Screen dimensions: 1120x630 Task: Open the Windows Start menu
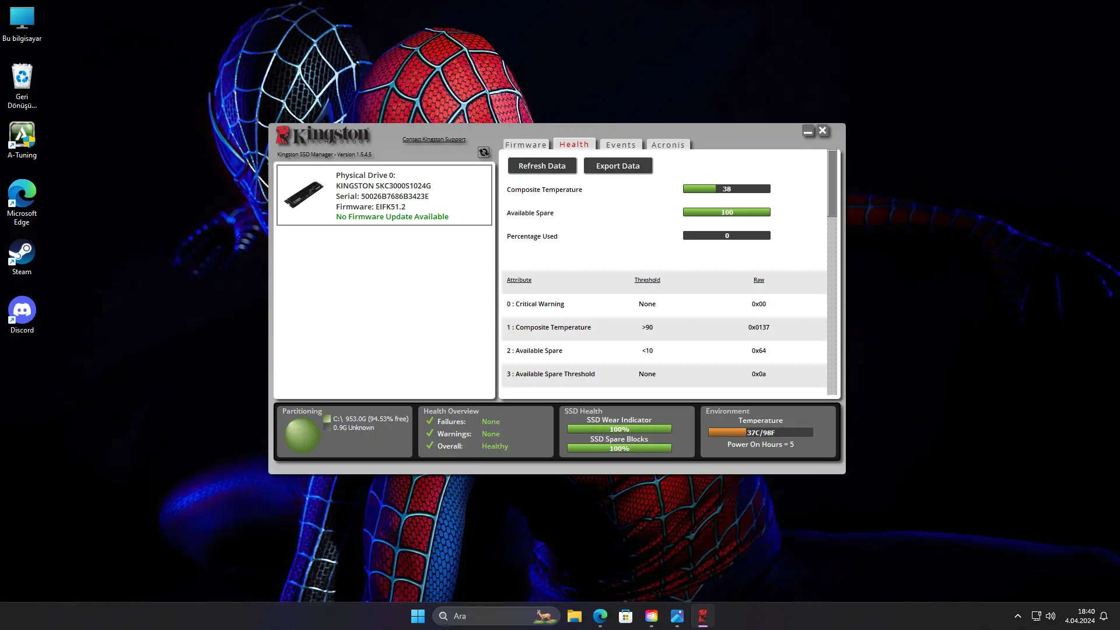tap(418, 616)
